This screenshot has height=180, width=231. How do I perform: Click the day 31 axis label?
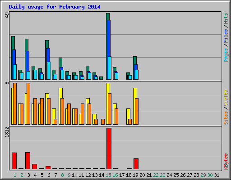point(217,175)
